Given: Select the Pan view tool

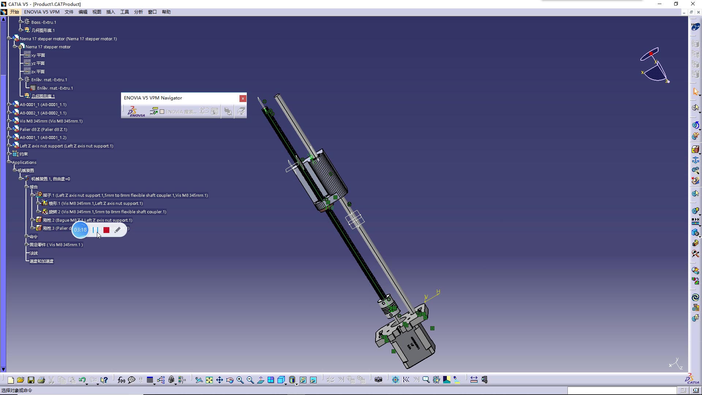Looking at the screenshot, I should pyautogui.click(x=219, y=380).
